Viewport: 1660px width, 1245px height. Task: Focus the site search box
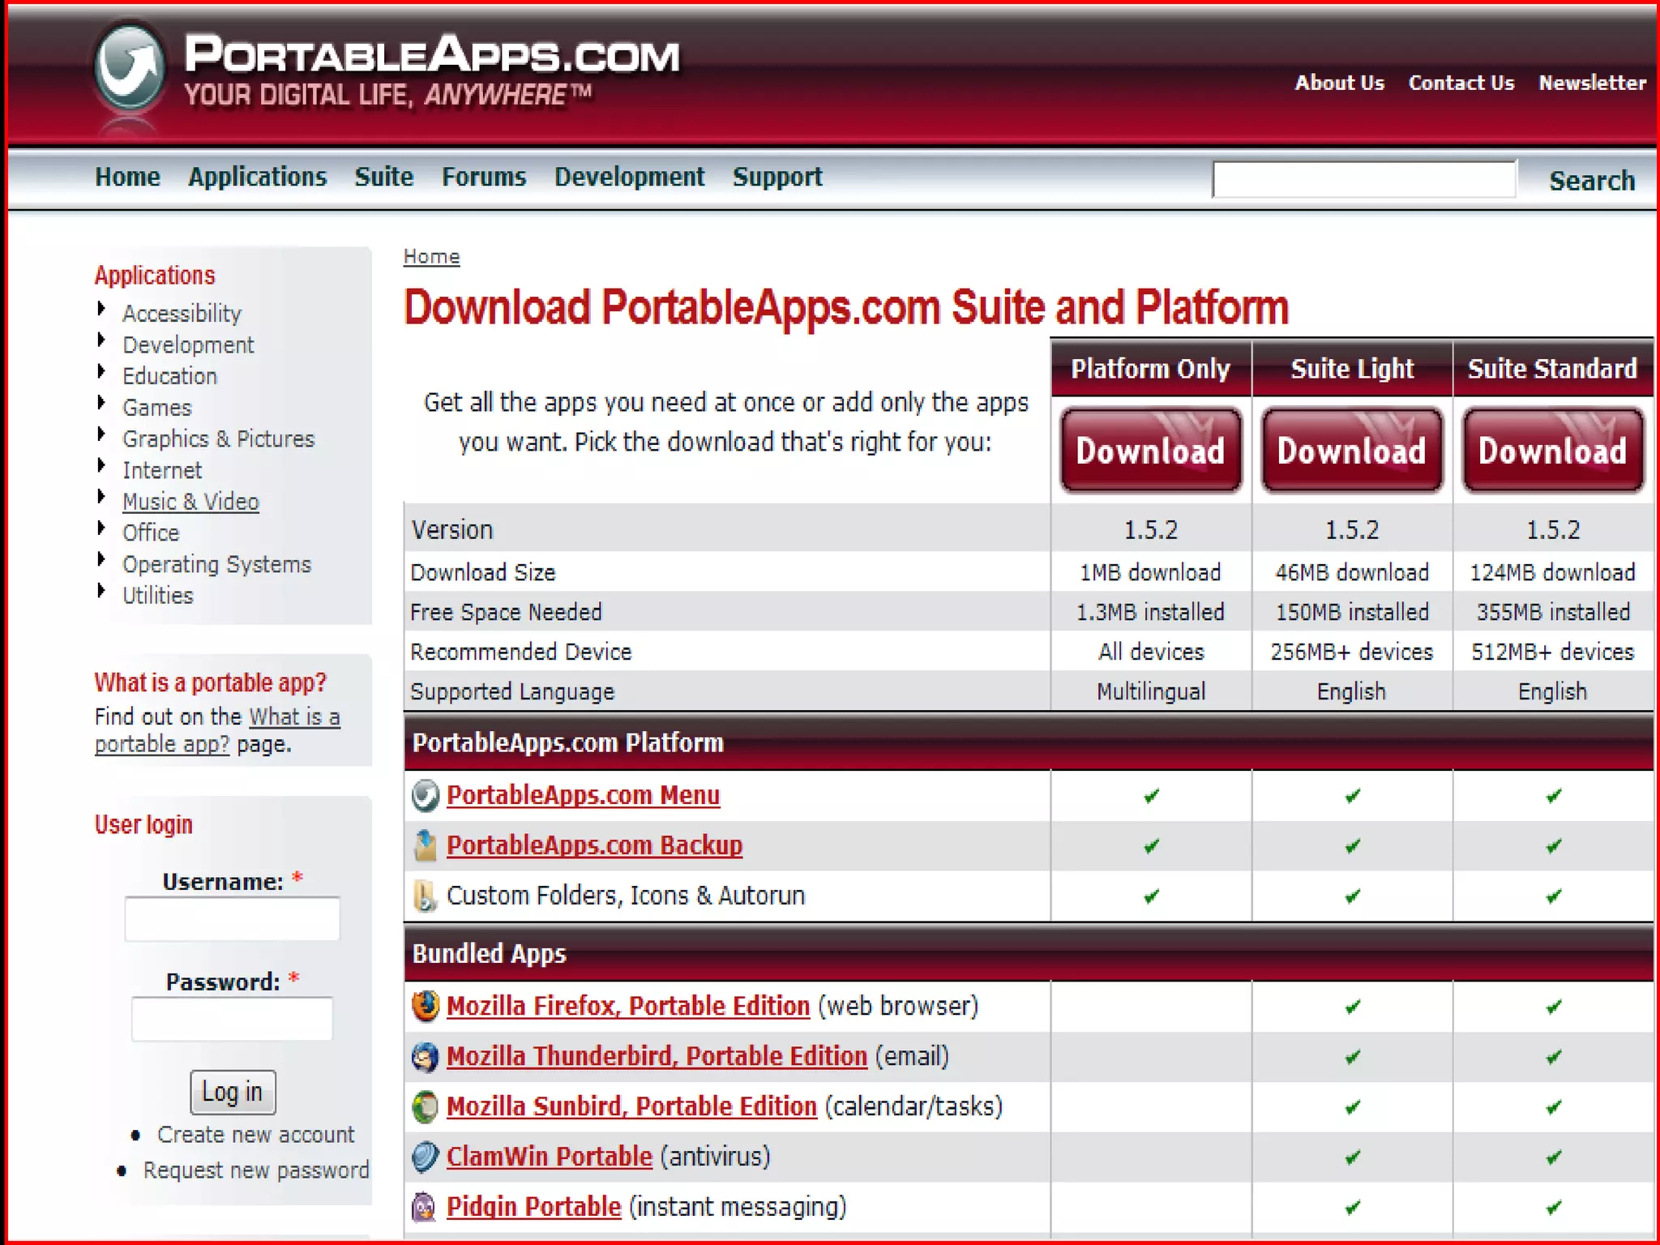tap(1363, 179)
